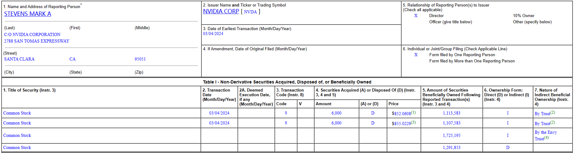Click the SANTA CLARA city field
The image size is (575, 153).
pos(19,59)
